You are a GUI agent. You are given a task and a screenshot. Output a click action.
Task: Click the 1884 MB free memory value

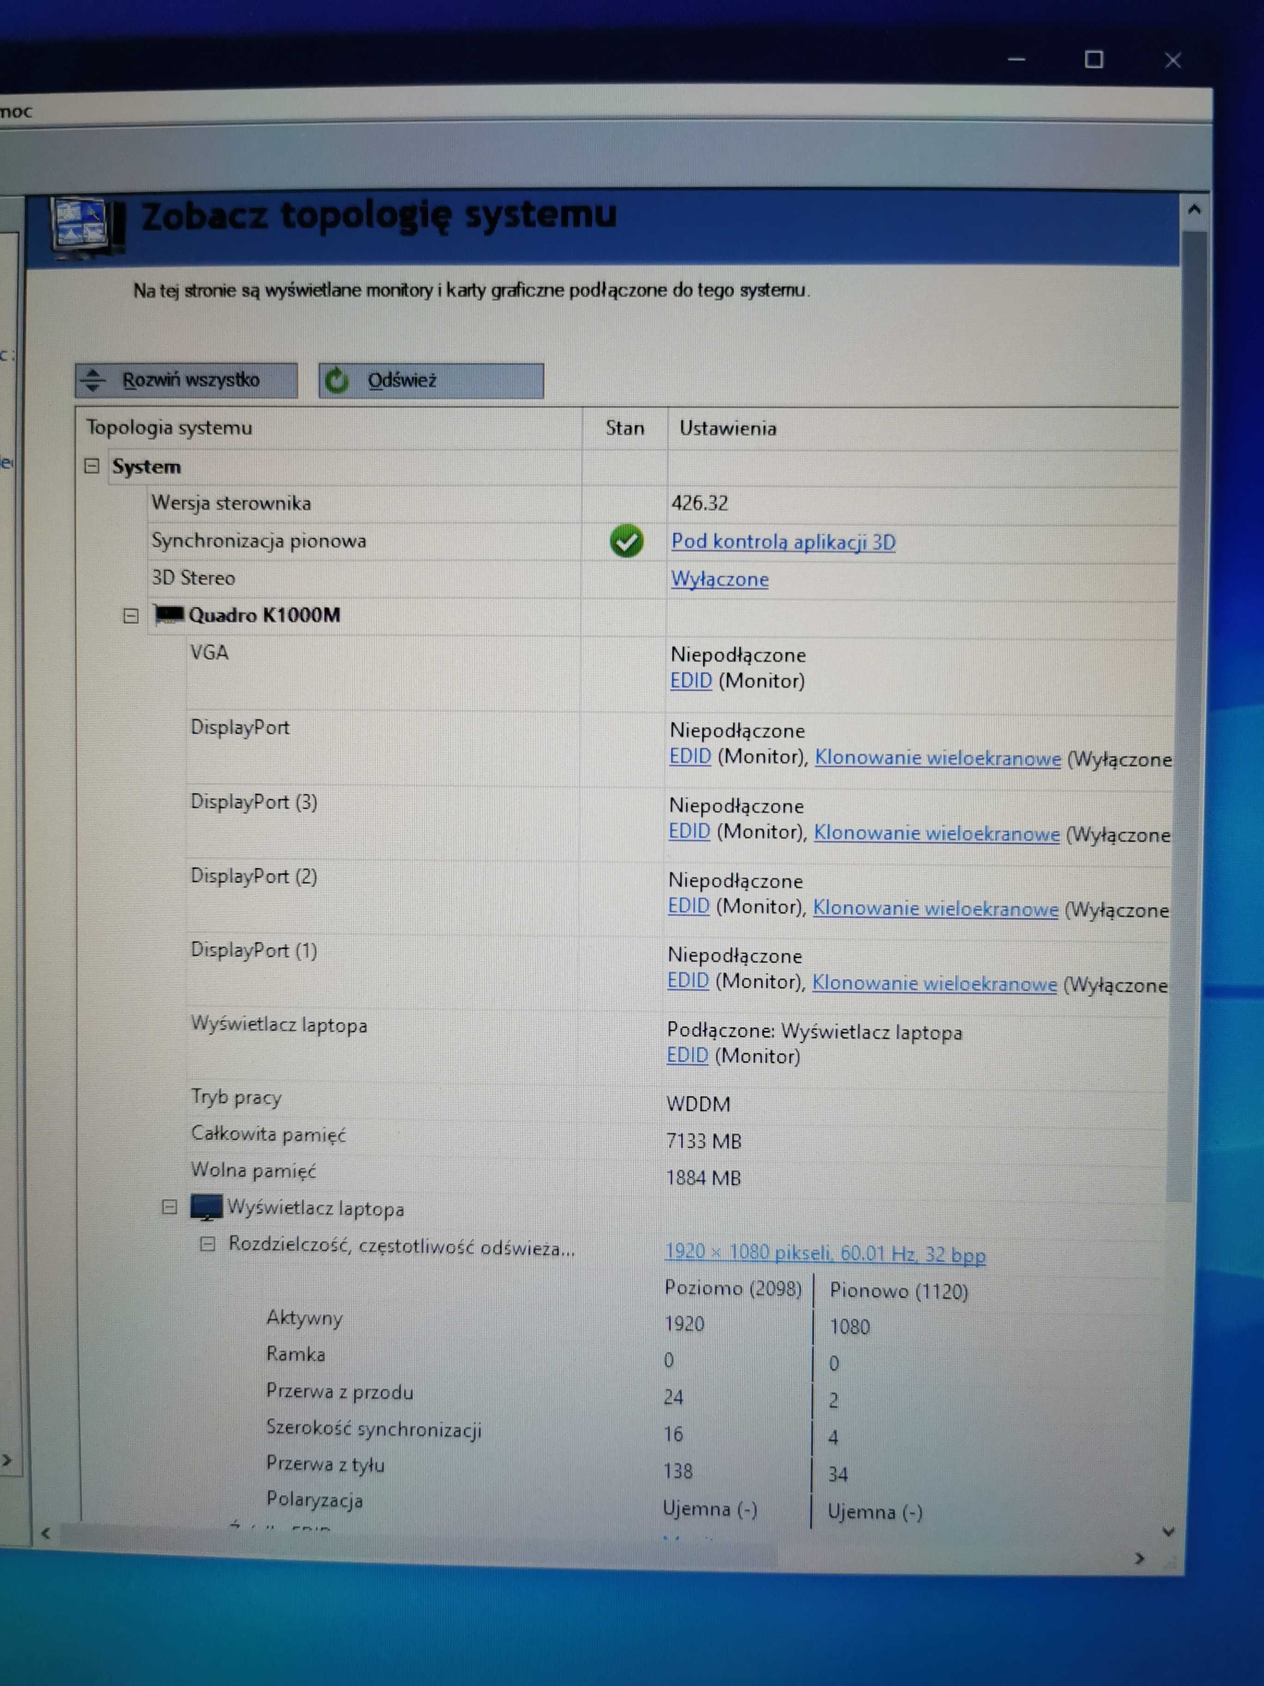(x=703, y=1178)
